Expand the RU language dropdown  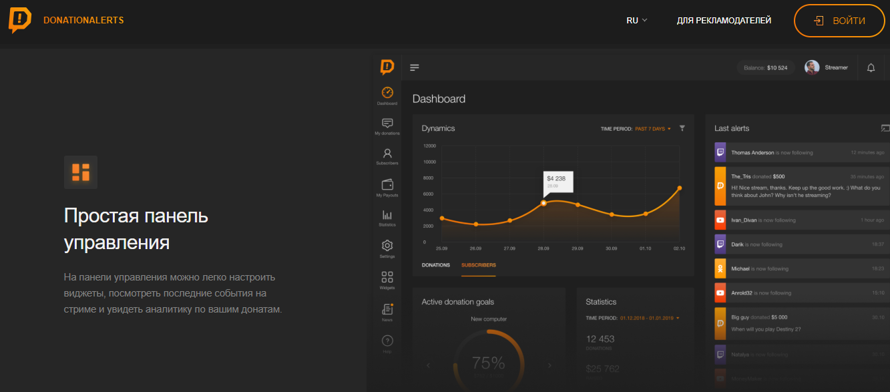637,21
